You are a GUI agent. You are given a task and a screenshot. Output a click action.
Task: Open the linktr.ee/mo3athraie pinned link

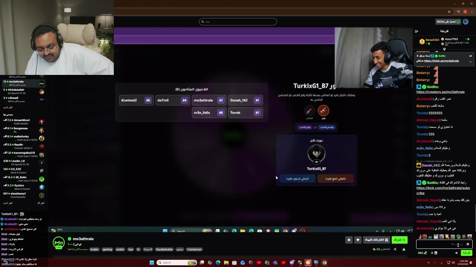[x=441, y=61]
